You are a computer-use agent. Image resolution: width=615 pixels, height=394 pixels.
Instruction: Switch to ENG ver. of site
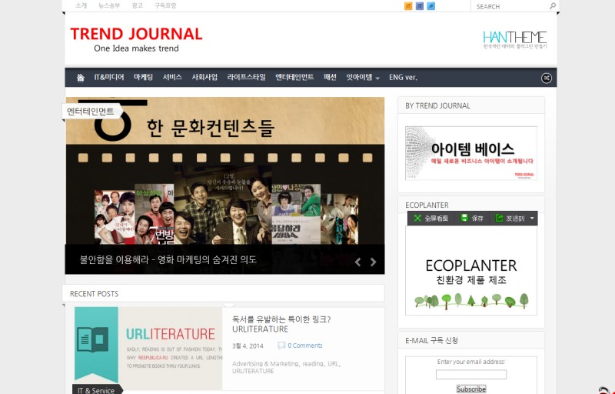click(x=403, y=78)
